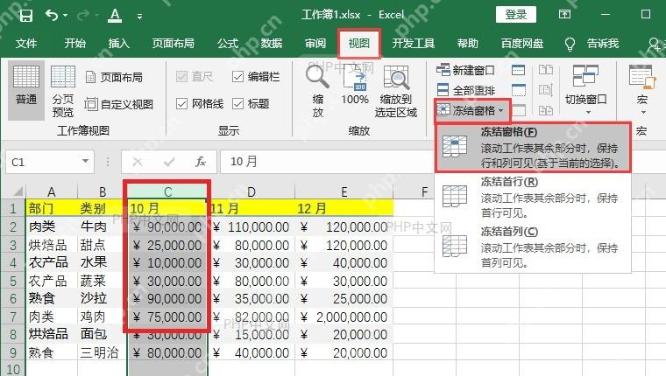Choose 页面布局 view button
Image resolution: width=666 pixels, height=376 pixels.
(114, 77)
